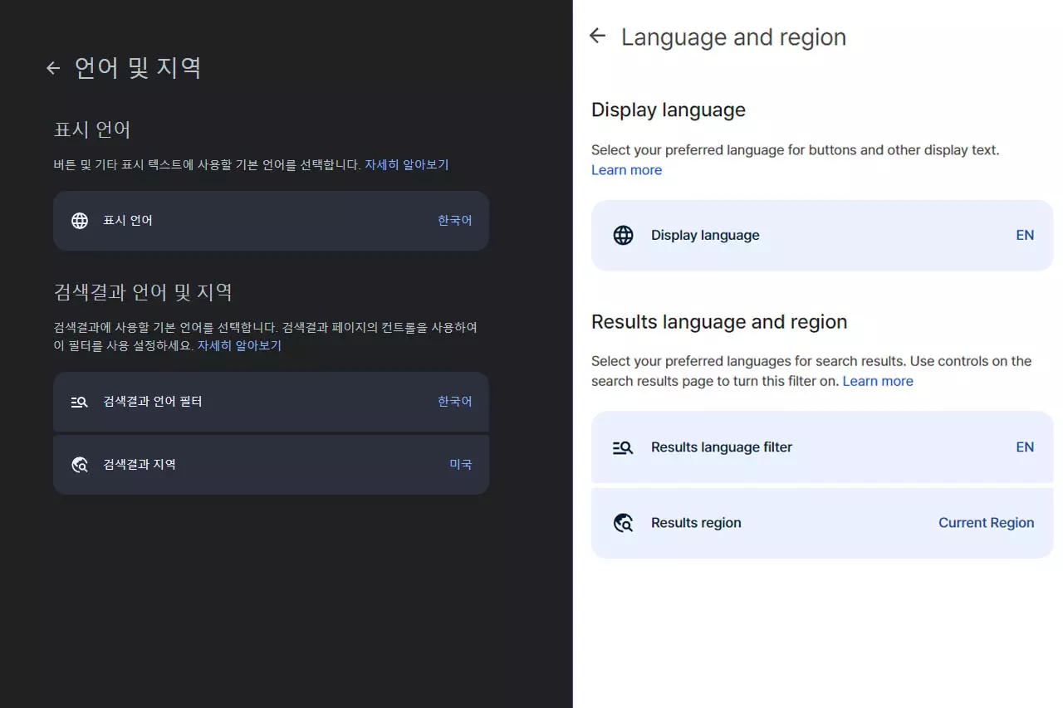Click the globe icon next to Display language

click(623, 235)
